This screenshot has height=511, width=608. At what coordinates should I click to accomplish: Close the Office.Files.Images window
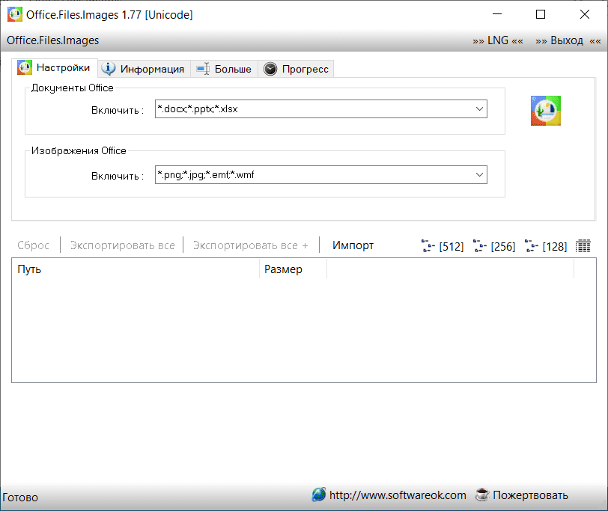coord(584,14)
